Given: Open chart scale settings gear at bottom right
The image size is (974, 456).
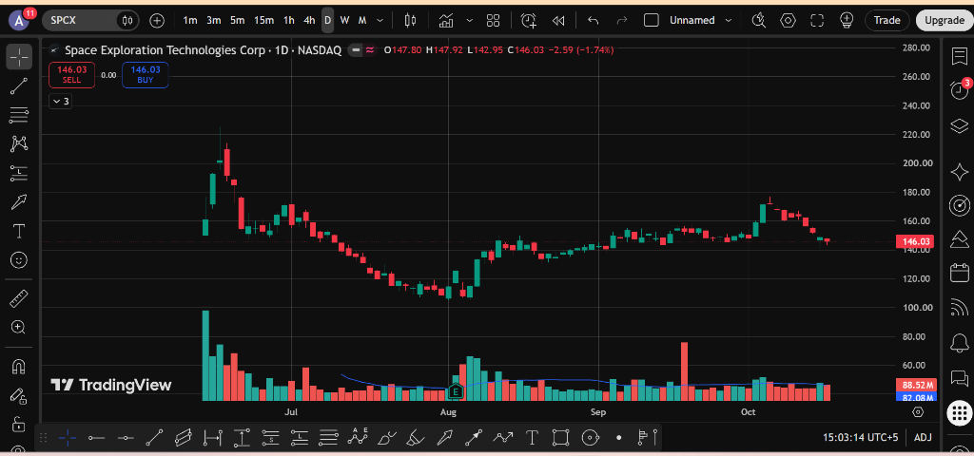Looking at the screenshot, I should [918, 412].
